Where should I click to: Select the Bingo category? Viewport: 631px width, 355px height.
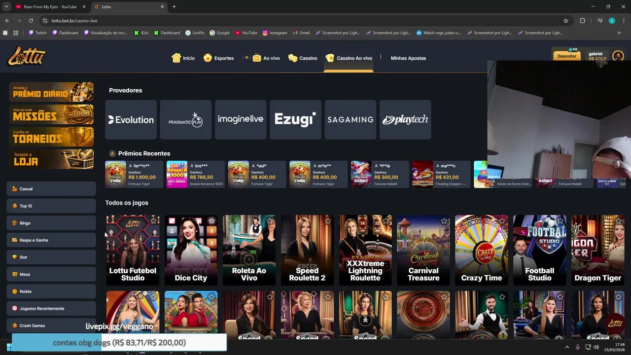51,223
